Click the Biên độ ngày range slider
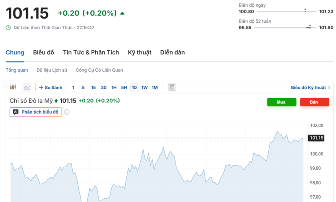Viewport: 336px width, 202px height. coord(286,11)
